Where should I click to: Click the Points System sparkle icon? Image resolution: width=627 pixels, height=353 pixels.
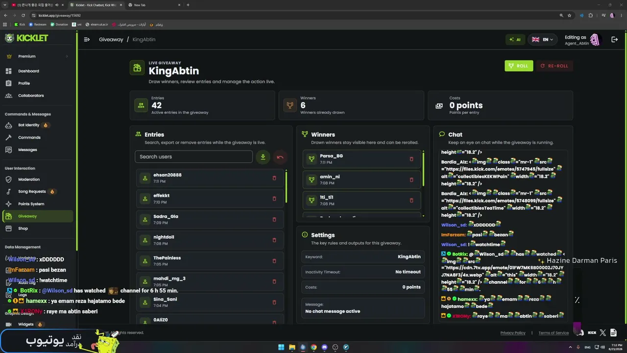pyautogui.click(x=9, y=204)
